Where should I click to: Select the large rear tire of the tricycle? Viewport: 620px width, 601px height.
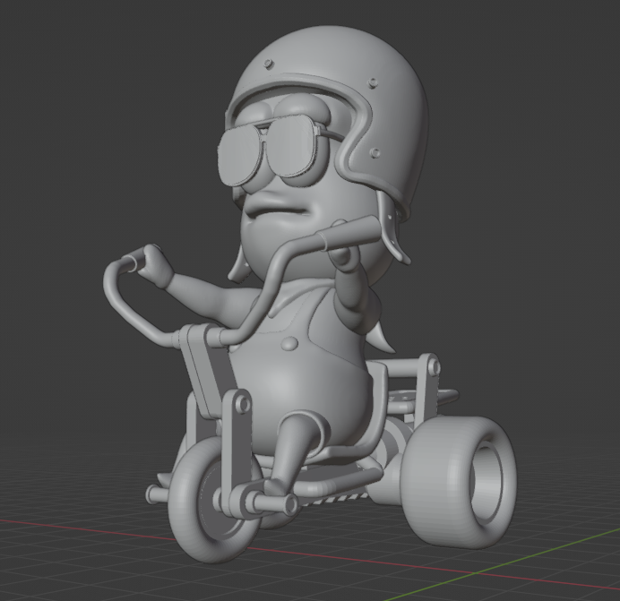pos(458,483)
